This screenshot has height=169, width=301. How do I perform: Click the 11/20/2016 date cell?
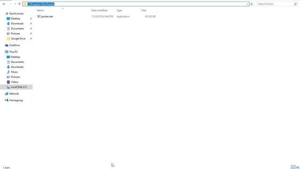click(103, 16)
